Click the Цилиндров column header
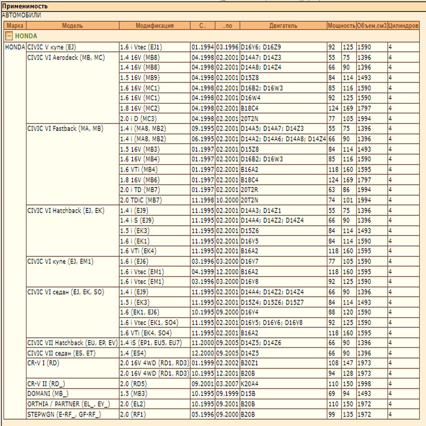The image size is (426, 426). coord(403,26)
